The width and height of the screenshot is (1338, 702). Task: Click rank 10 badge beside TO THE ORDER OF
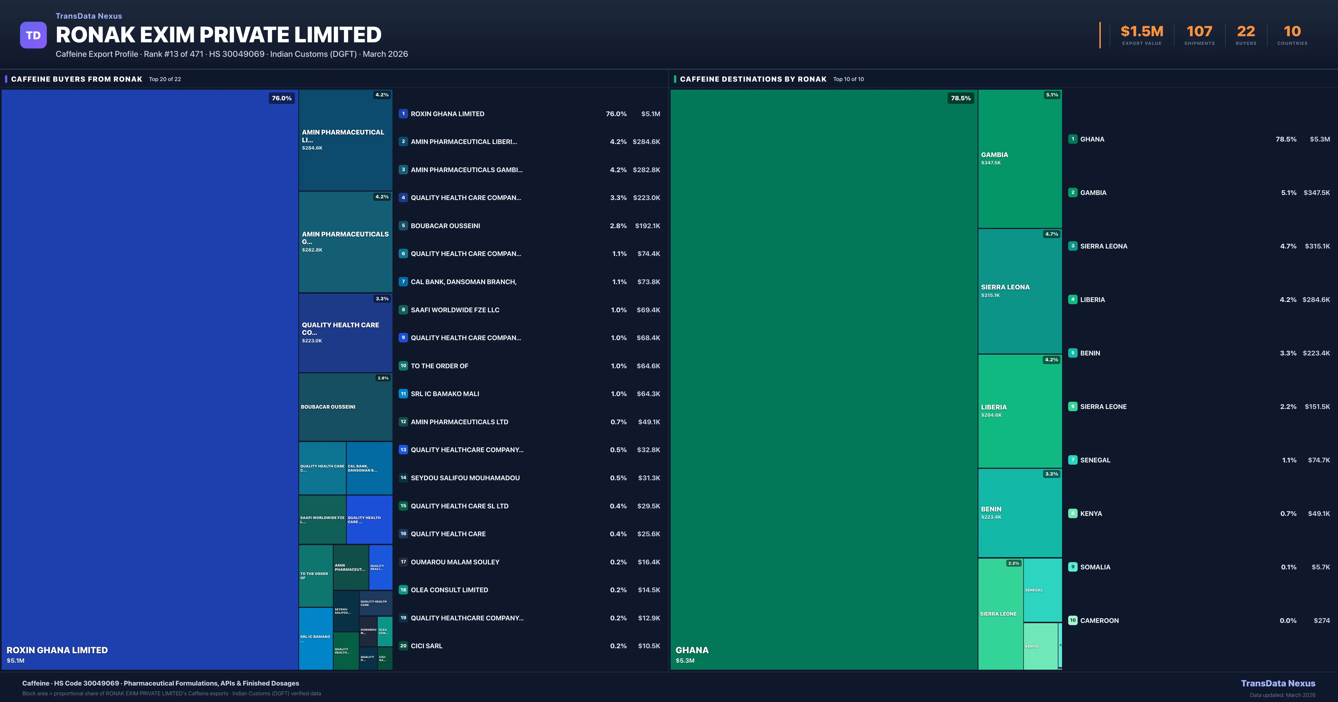(403, 365)
